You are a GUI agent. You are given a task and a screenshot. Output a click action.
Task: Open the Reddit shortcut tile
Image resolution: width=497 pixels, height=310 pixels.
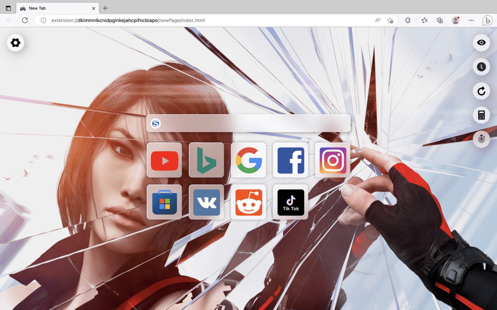(248, 202)
